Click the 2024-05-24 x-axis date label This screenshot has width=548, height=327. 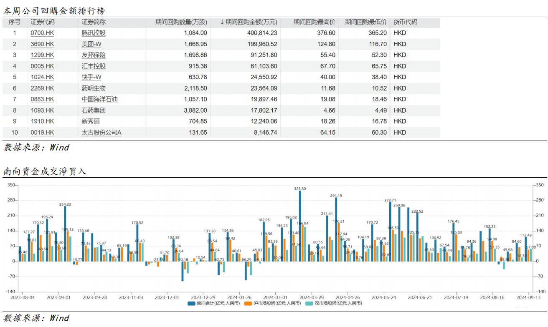pyautogui.click(x=384, y=297)
